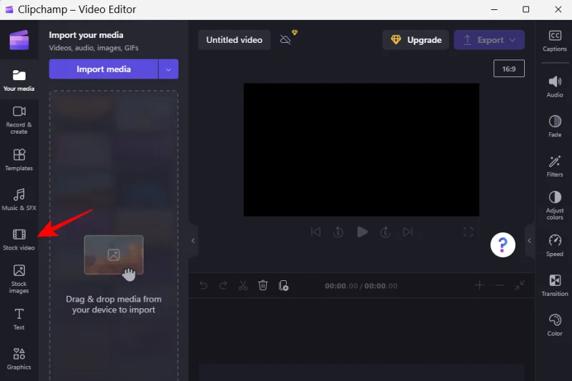This screenshot has width=572, height=381.
Task: Open the Filters panel
Action: (555, 166)
